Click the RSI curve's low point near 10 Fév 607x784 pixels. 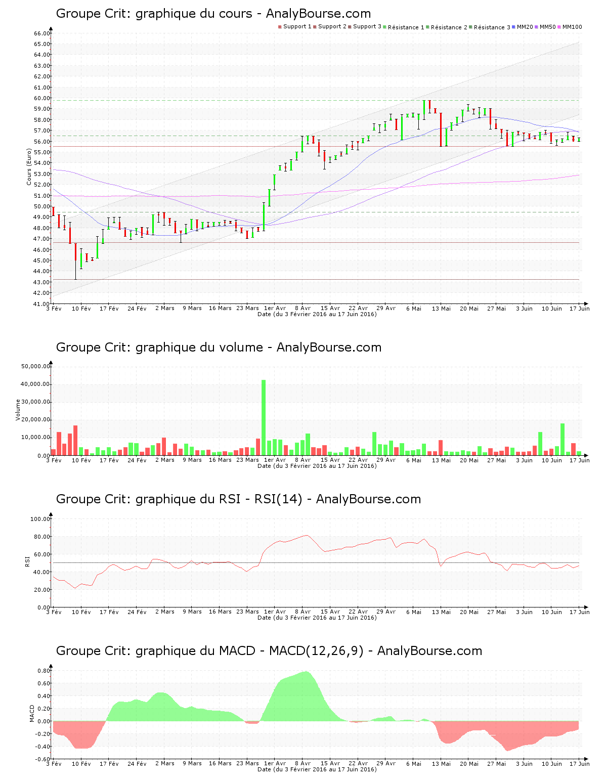pyautogui.click(x=75, y=588)
